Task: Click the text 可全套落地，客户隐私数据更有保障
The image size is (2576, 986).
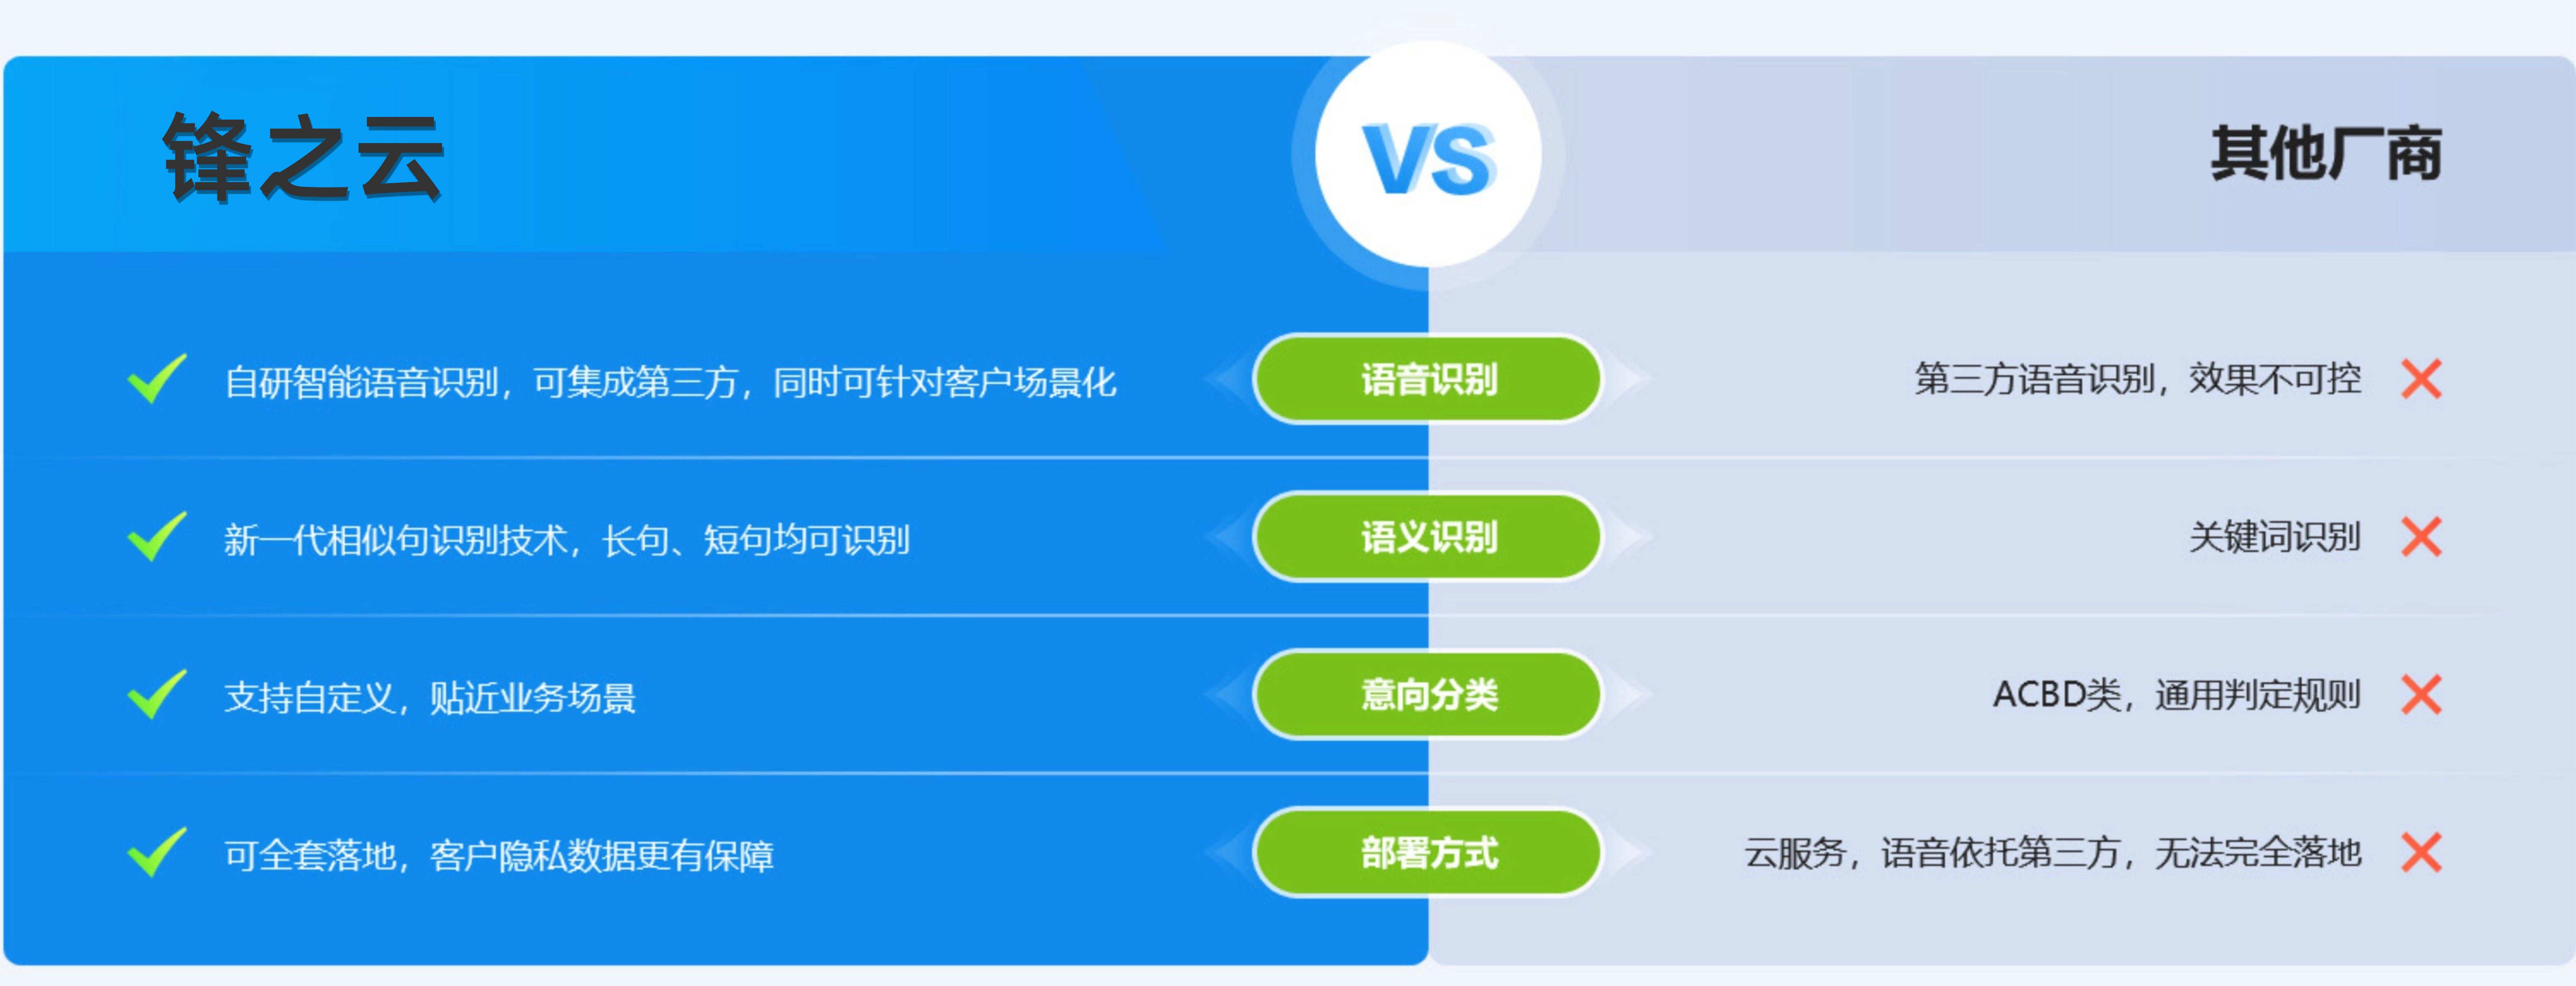Action: click(x=499, y=855)
